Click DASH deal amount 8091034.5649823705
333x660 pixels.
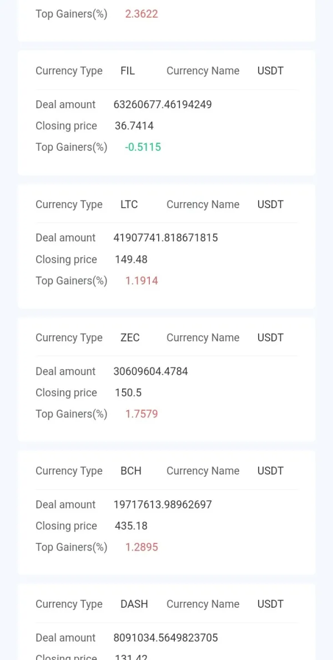165,638
